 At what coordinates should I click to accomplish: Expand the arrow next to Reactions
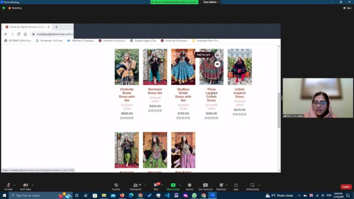coord(226,185)
